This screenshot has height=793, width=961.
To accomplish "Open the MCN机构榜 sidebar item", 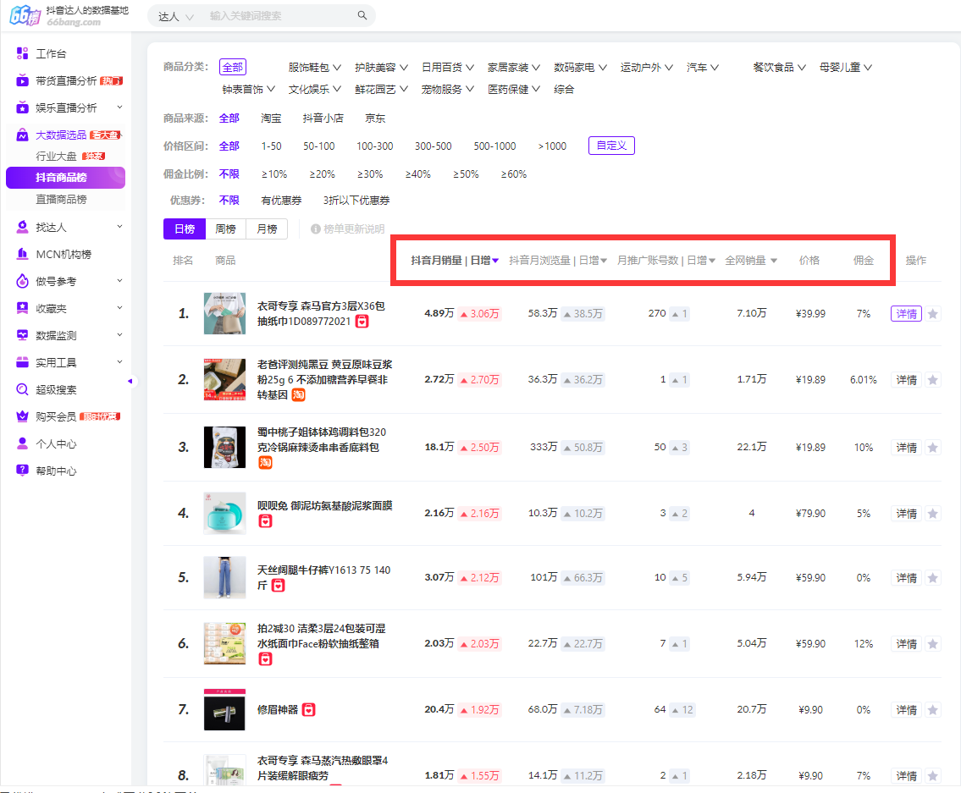I will 63,255.
